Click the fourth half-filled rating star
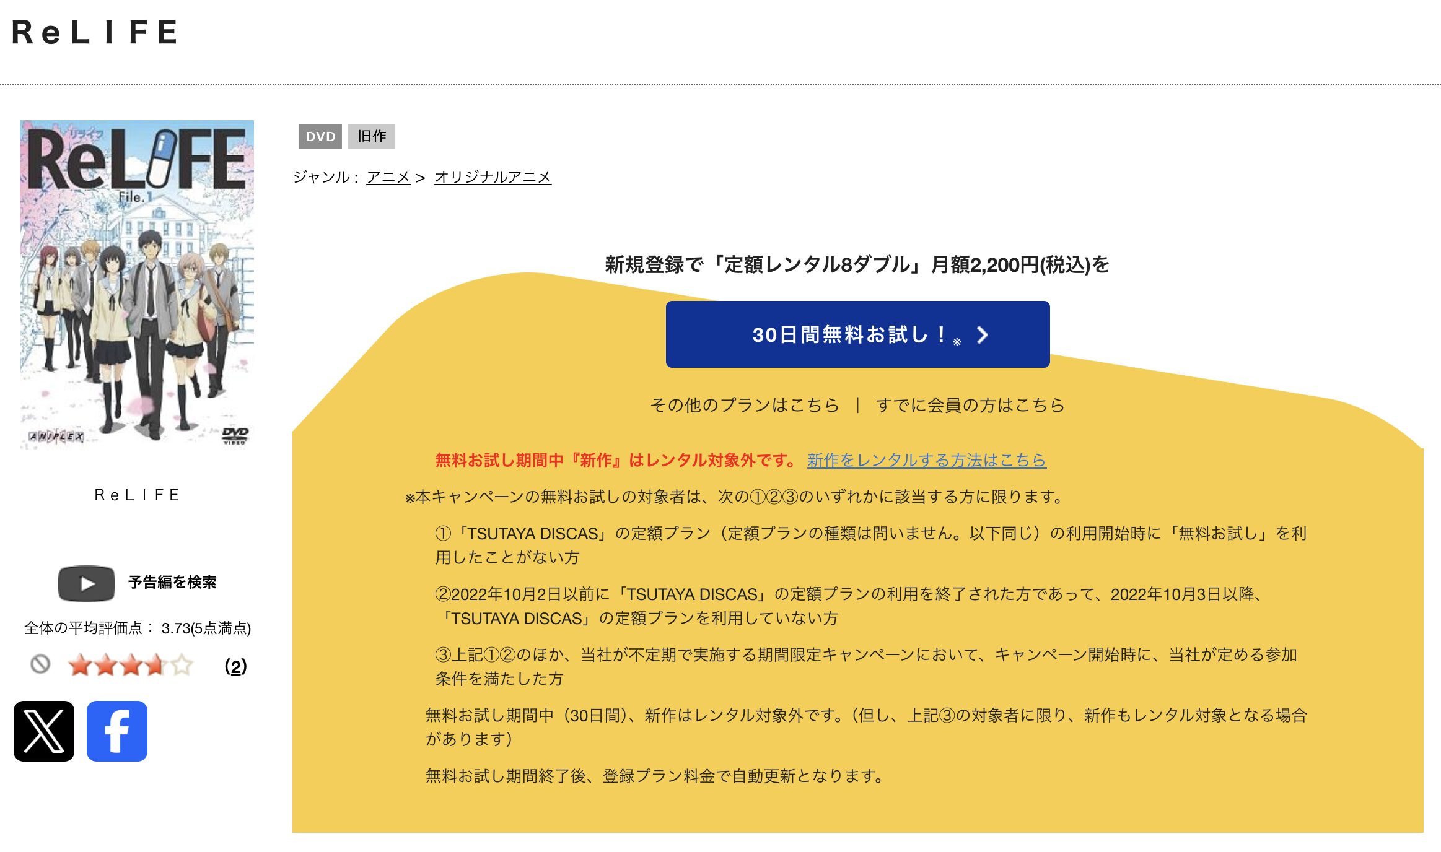The height and width of the screenshot is (852, 1441). (x=156, y=665)
